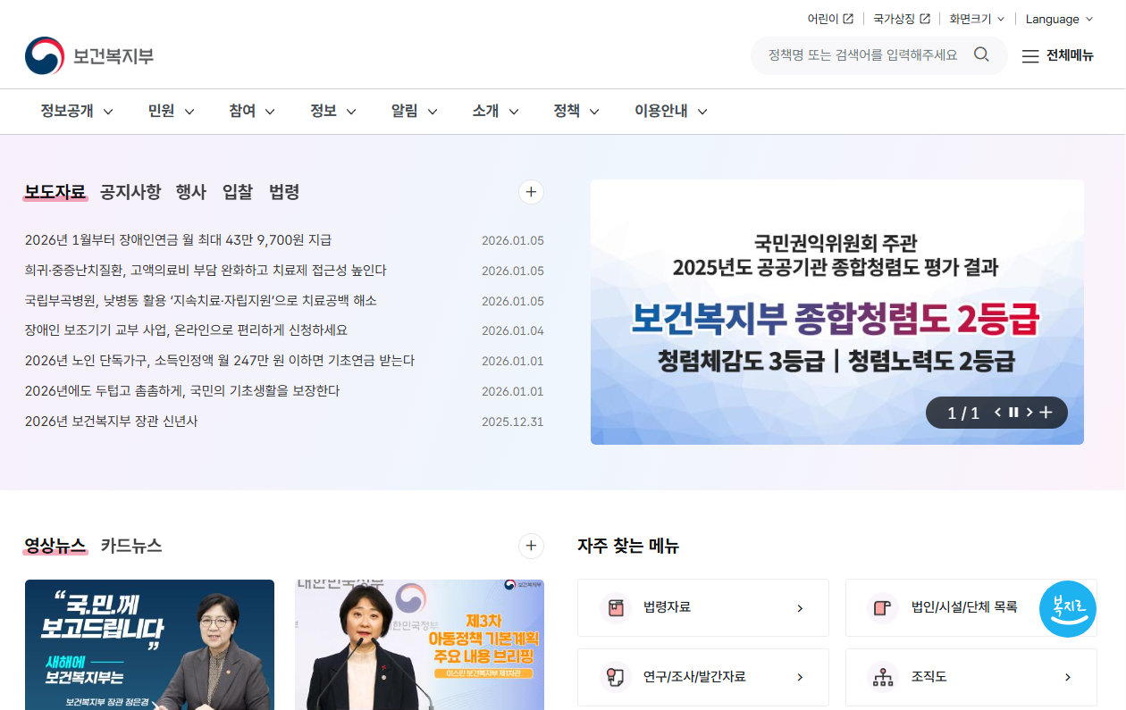The width and height of the screenshot is (1126, 710).
Task: Click the 법령자료 book icon
Action: (614, 608)
